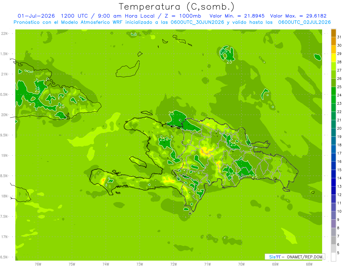Click the '72W' longitude axis label
This screenshot has height=268, width=347.
[x=173, y=264]
